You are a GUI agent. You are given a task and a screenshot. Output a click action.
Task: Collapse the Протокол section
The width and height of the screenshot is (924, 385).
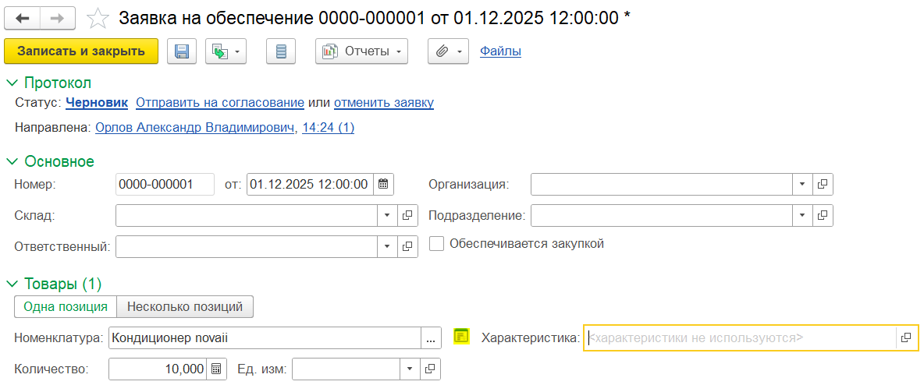pos(12,83)
